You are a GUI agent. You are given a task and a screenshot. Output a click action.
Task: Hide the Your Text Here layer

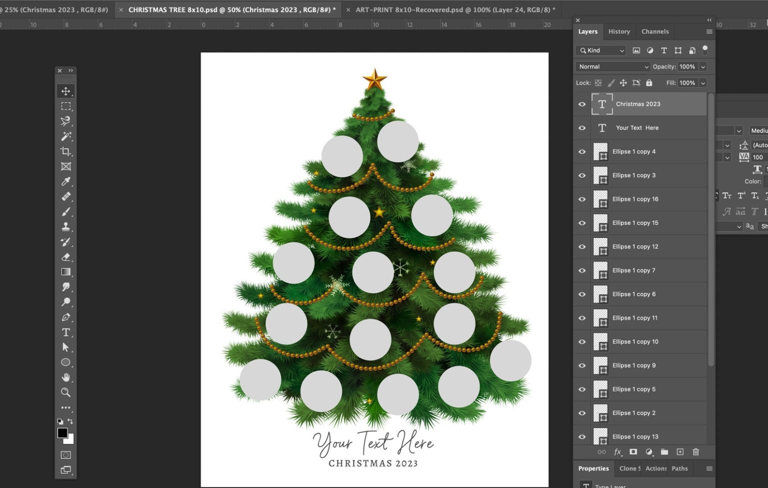pos(581,127)
